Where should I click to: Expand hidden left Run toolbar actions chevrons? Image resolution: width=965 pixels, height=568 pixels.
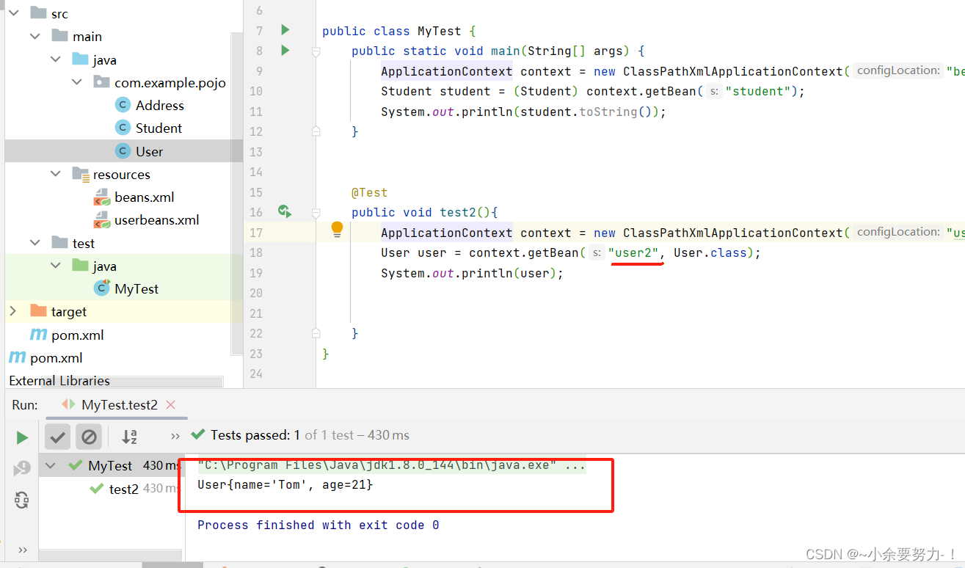click(22, 550)
